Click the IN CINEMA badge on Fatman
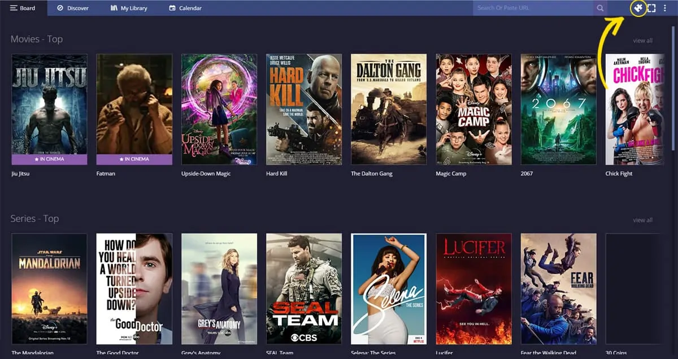Image resolution: width=678 pixels, height=359 pixels. coord(134,159)
